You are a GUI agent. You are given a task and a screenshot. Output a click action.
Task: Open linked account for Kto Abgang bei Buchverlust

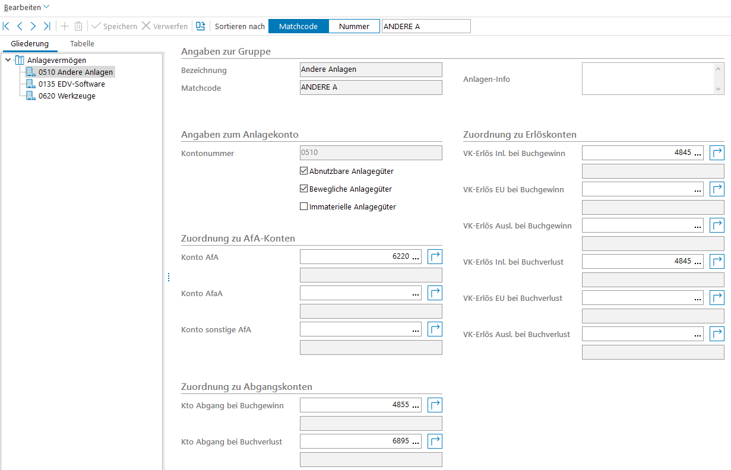pos(435,442)
